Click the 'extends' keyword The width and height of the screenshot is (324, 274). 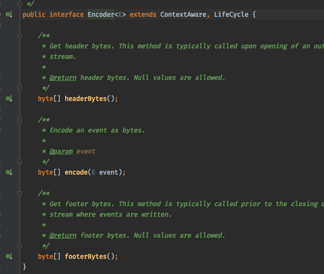tap(143, 14)
